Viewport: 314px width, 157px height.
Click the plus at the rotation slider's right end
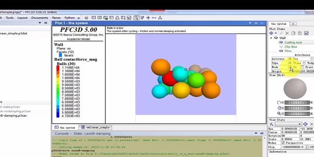click(312, 102)
